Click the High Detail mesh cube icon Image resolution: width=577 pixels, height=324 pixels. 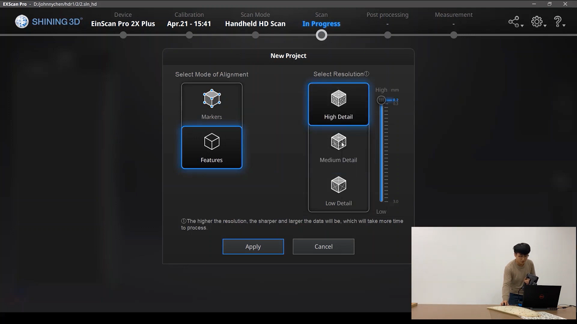[x=339, y=98]
